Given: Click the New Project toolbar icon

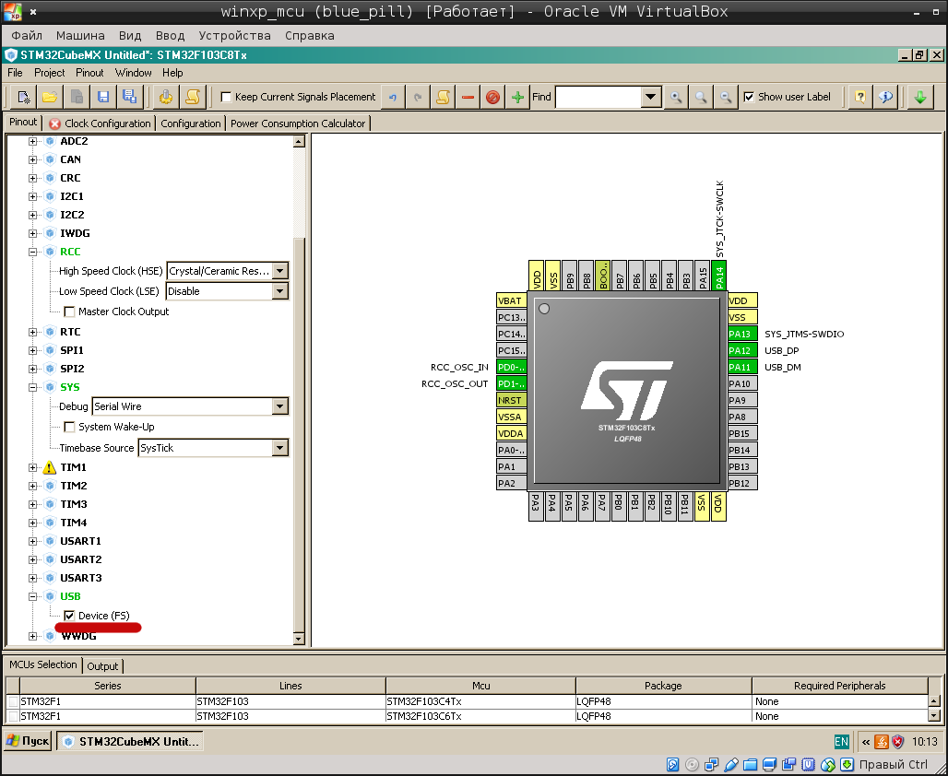Looking at the screenshot, I should pyautogui.click(x=24, y=97).
